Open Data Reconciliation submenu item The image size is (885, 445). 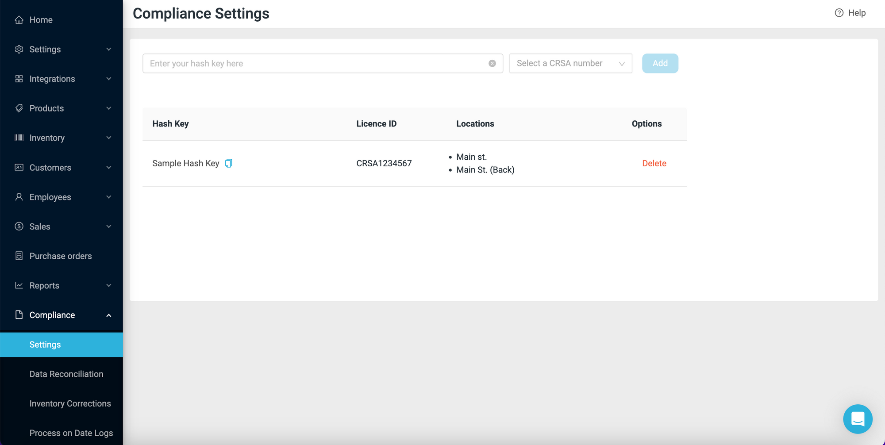[x=66, y=374]
